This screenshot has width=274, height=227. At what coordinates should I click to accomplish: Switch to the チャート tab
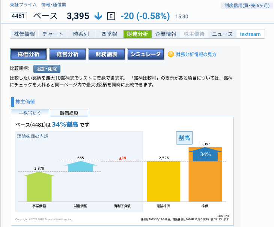(x=53, y=34)
